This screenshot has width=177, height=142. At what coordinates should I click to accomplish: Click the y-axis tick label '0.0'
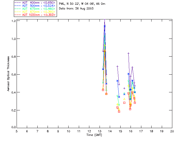(14, 127)
